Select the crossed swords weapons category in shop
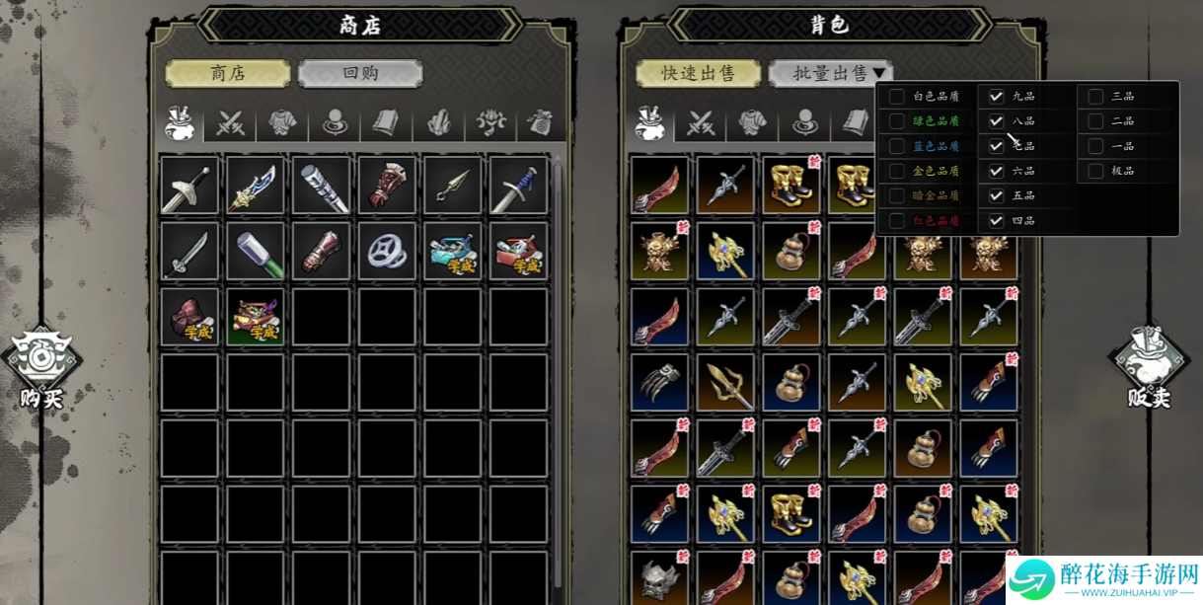1203x605 pixels. pos(230,123)
